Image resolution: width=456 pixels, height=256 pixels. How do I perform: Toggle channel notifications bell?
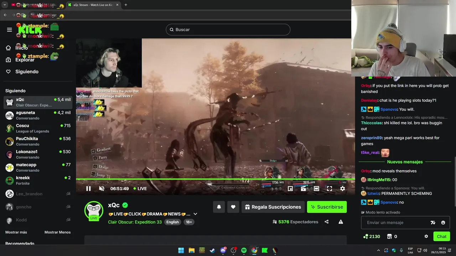click(219, 207)
